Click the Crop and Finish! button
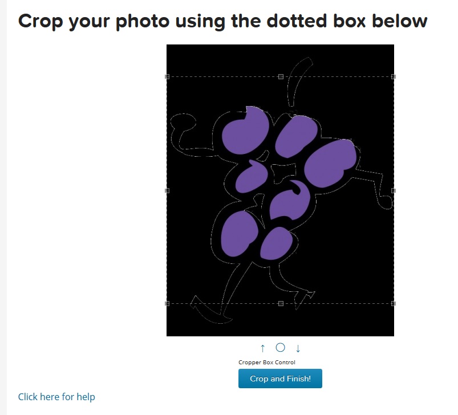458x415 pixels. (280, 379)
